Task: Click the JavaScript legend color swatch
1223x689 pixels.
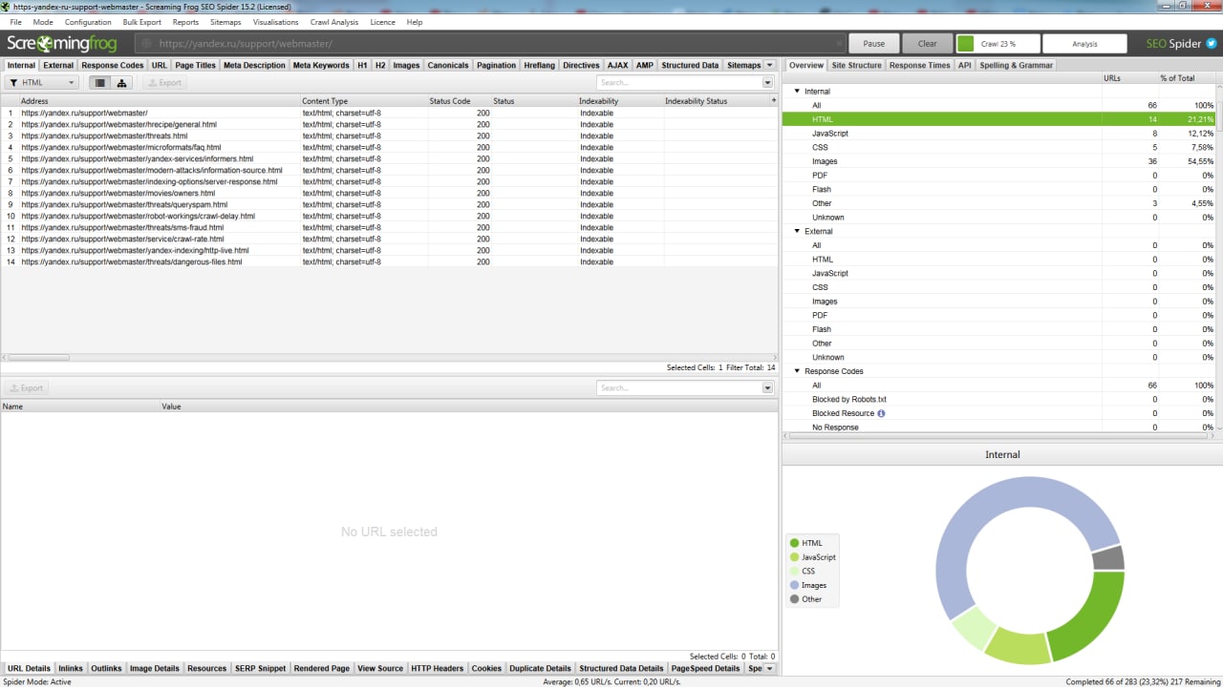Action: 795,557
